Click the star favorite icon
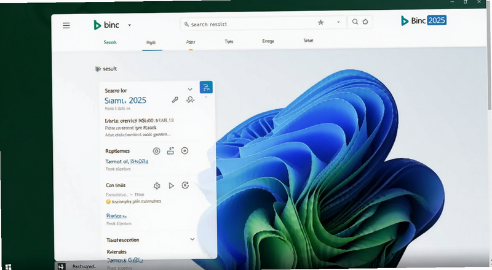This screenshot has width=492, height=270. 320,22
